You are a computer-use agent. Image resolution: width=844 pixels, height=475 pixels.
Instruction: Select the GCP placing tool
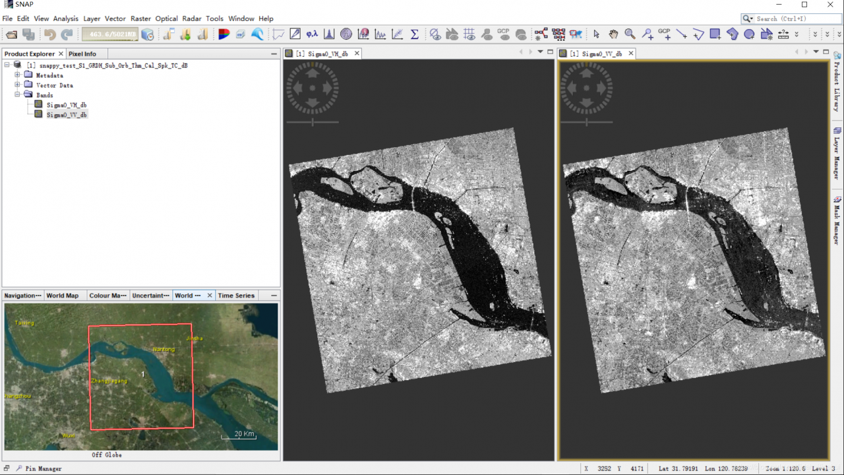coord(664,34)
